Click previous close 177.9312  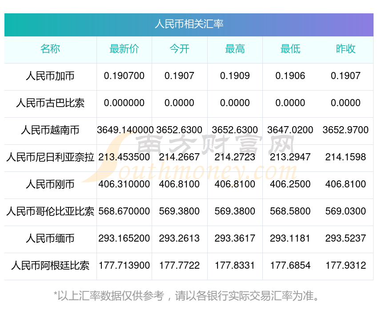(x=346, y=266)
